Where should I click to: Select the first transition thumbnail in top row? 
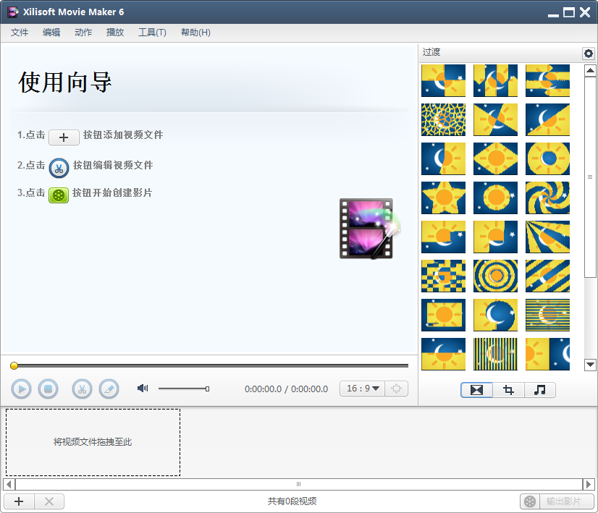point(444,81)
